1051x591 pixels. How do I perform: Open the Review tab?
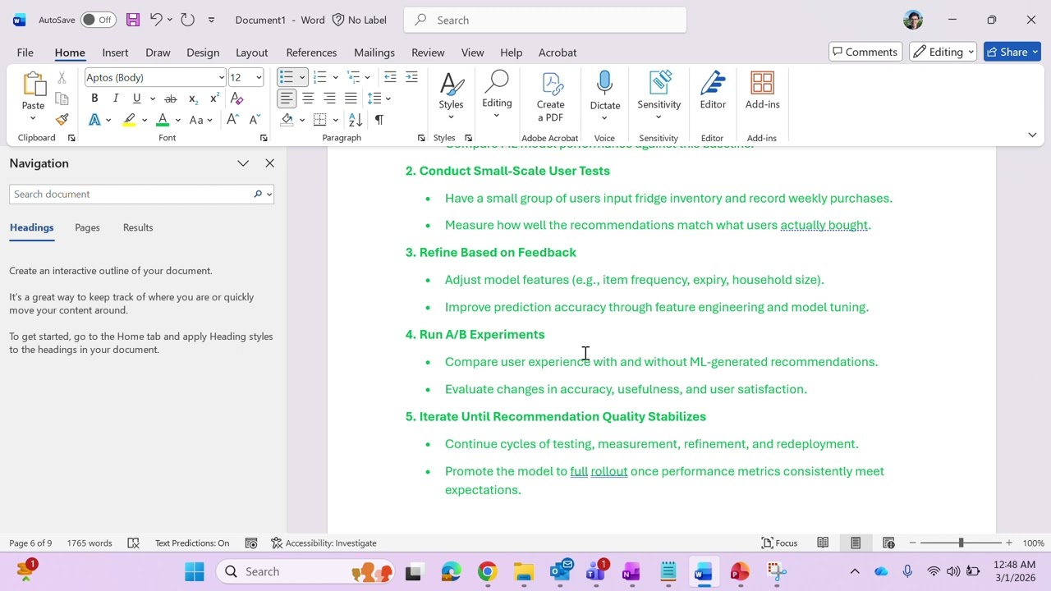428,52
